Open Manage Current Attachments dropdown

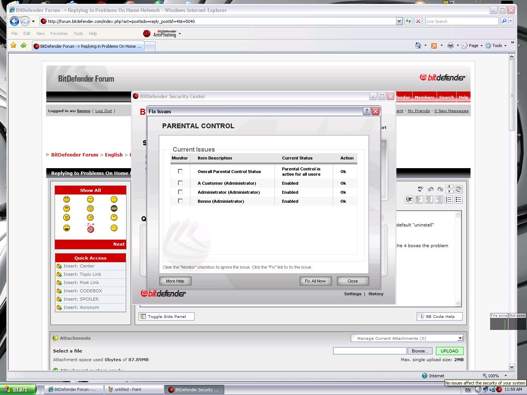(x=407, y=338)
